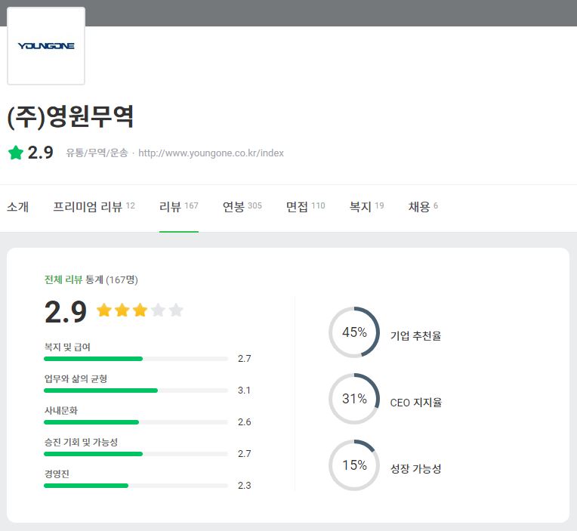Select the 리뷰 167 tab
The width and height of the screenshot is (577, 531).
(x=179, y=206)
